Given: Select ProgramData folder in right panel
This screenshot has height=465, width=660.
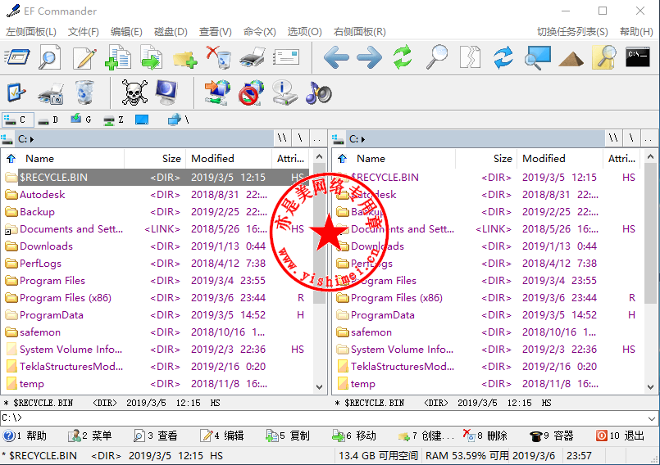Looking at the screenshot, I should (383, 315).
